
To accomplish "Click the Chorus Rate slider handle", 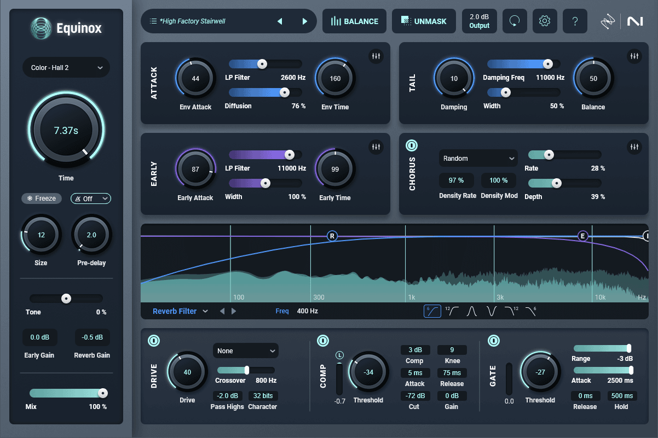I will coord(549,155).
